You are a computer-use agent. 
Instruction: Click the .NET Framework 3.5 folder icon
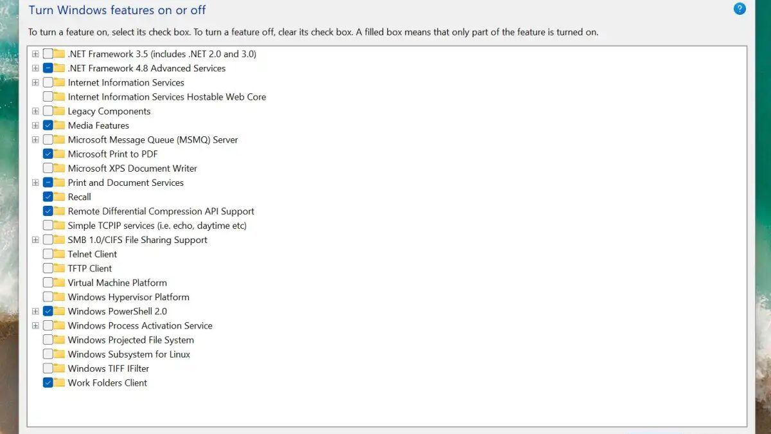58,54
